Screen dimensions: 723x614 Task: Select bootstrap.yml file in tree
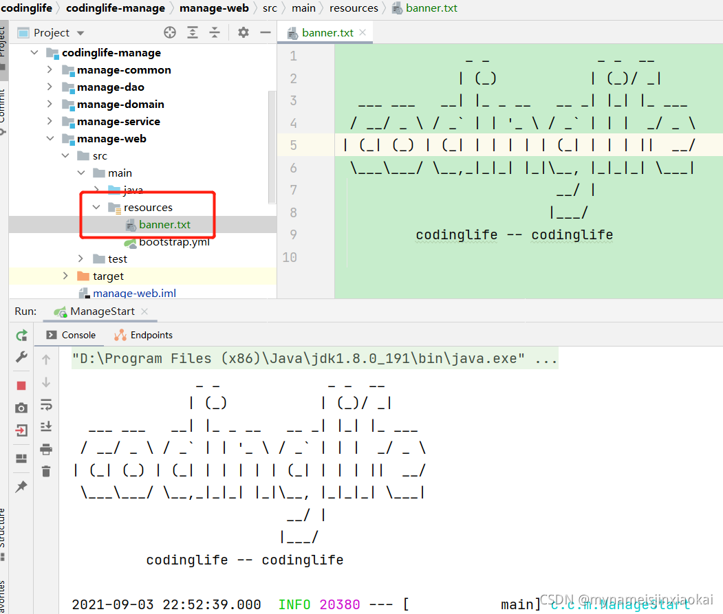[x=174, y=242]
